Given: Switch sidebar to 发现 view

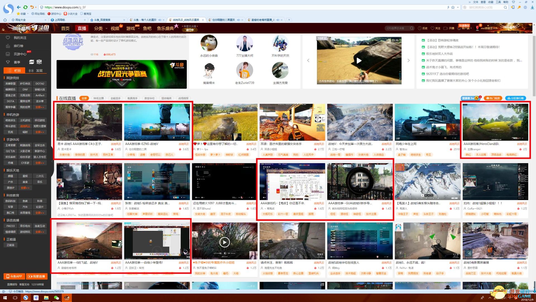Looking at the screenshot, I should (x=36, y=70).
